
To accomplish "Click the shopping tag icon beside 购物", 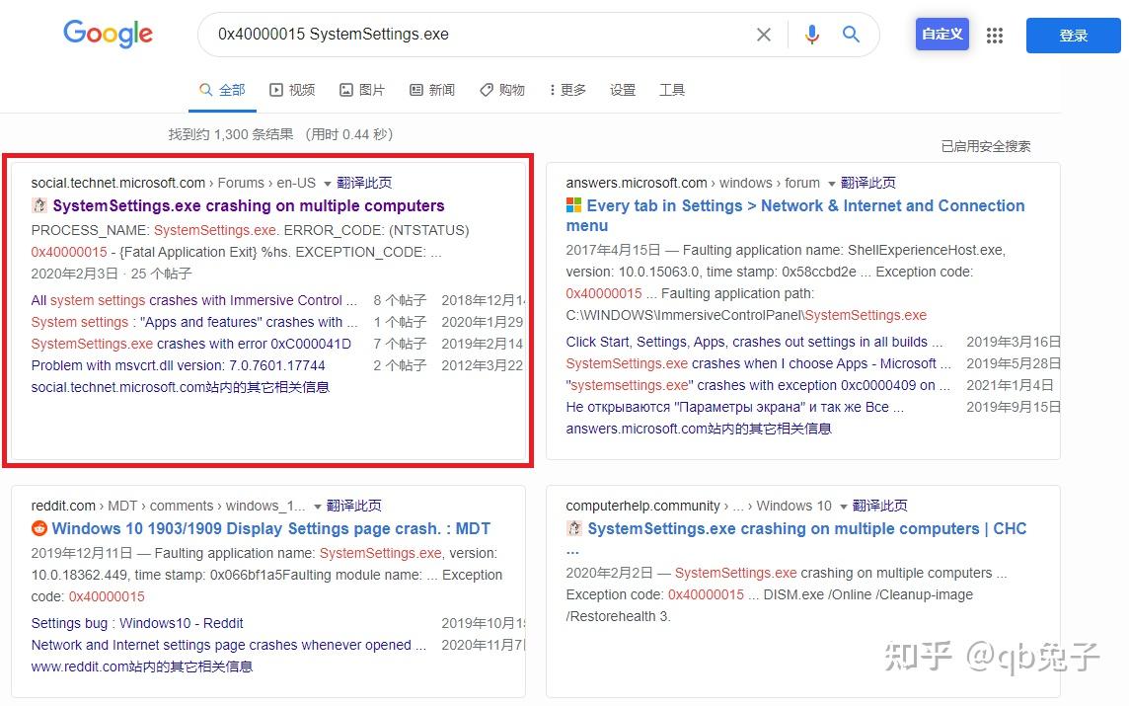I will (486, 89).
